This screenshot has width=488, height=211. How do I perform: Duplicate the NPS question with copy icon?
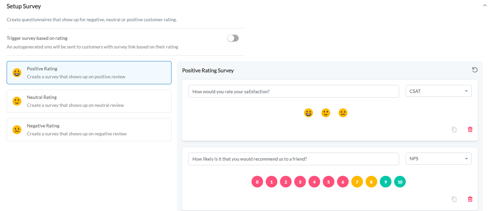coord(454,199)
